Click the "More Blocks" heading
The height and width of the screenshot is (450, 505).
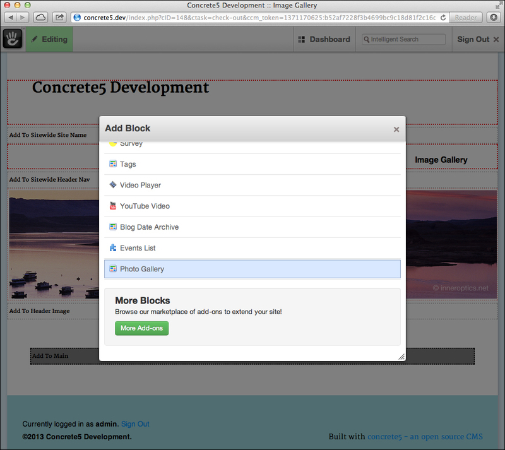click(143, 300)
